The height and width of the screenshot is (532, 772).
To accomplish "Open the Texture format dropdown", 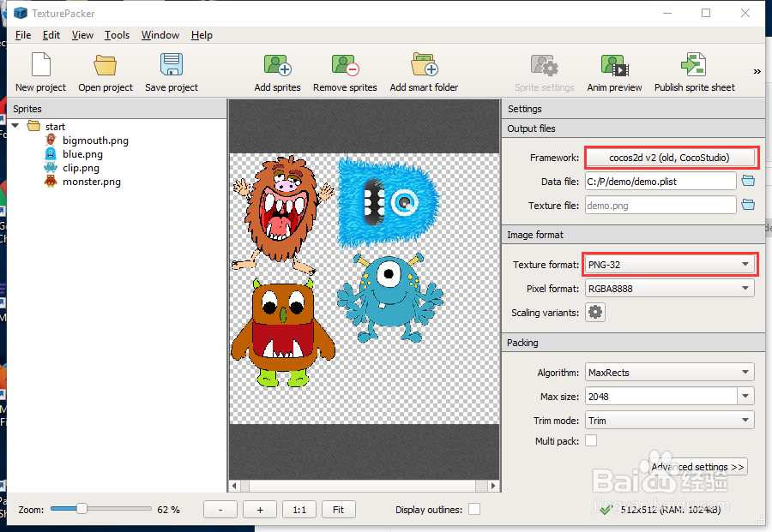I will (x=670, y=265).
